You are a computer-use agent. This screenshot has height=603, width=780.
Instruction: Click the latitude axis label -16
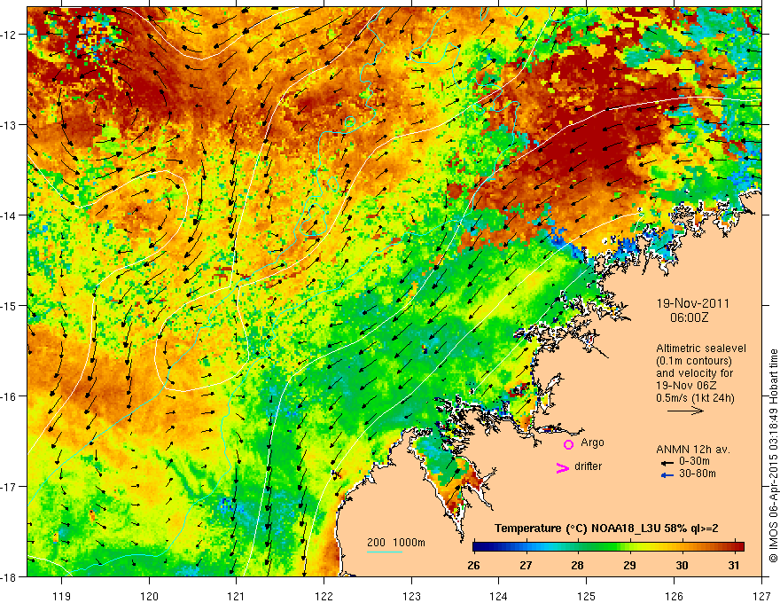coord(10,396)
